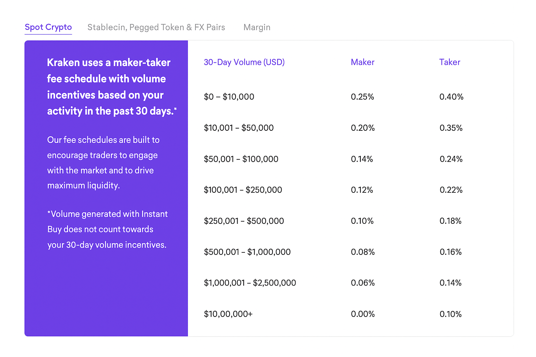The width and height of the screenshot is (536, 357).
Task: Click the $1,000,001 – $2,500,000 volume row
Action: click(250, 283)
